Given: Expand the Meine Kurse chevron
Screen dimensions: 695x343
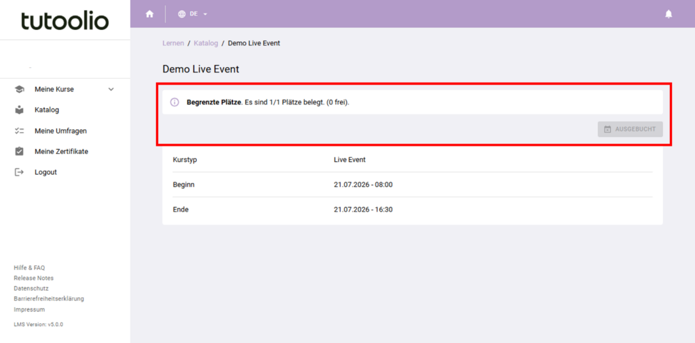Looking at the screenshot, I should (x=111, y=89).
